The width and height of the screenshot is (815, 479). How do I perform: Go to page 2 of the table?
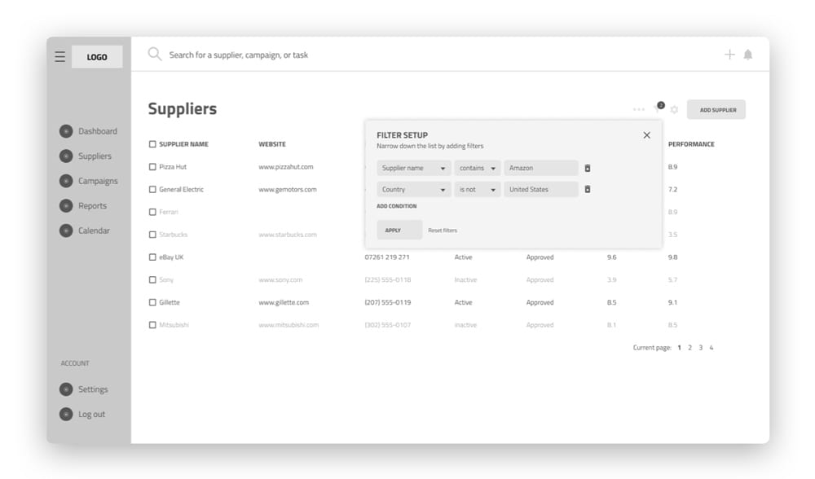pos(689,348)
